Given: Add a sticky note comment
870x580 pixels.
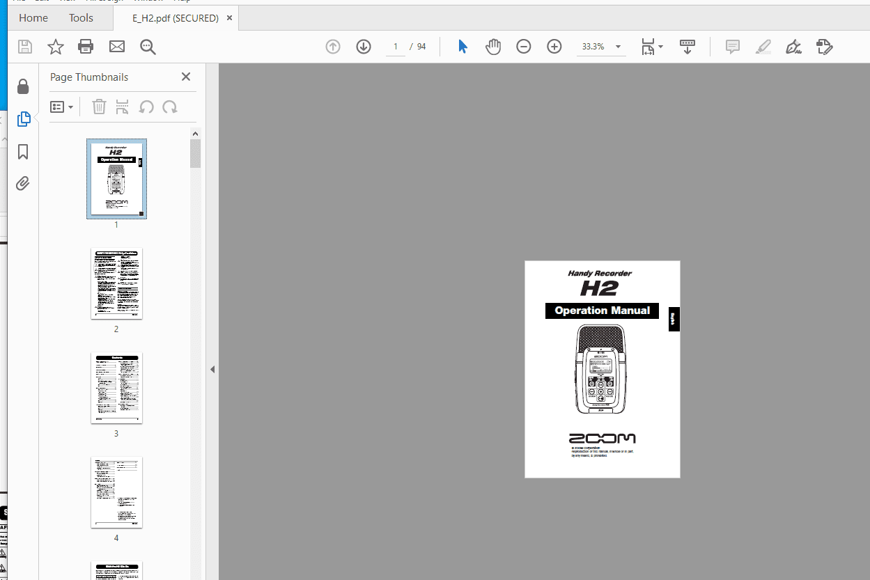Looking at the screenshot, I should [x=733, y=47].
